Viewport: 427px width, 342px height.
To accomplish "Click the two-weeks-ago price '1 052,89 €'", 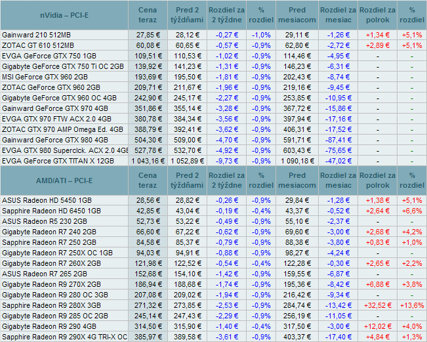I will coord(188,161).
